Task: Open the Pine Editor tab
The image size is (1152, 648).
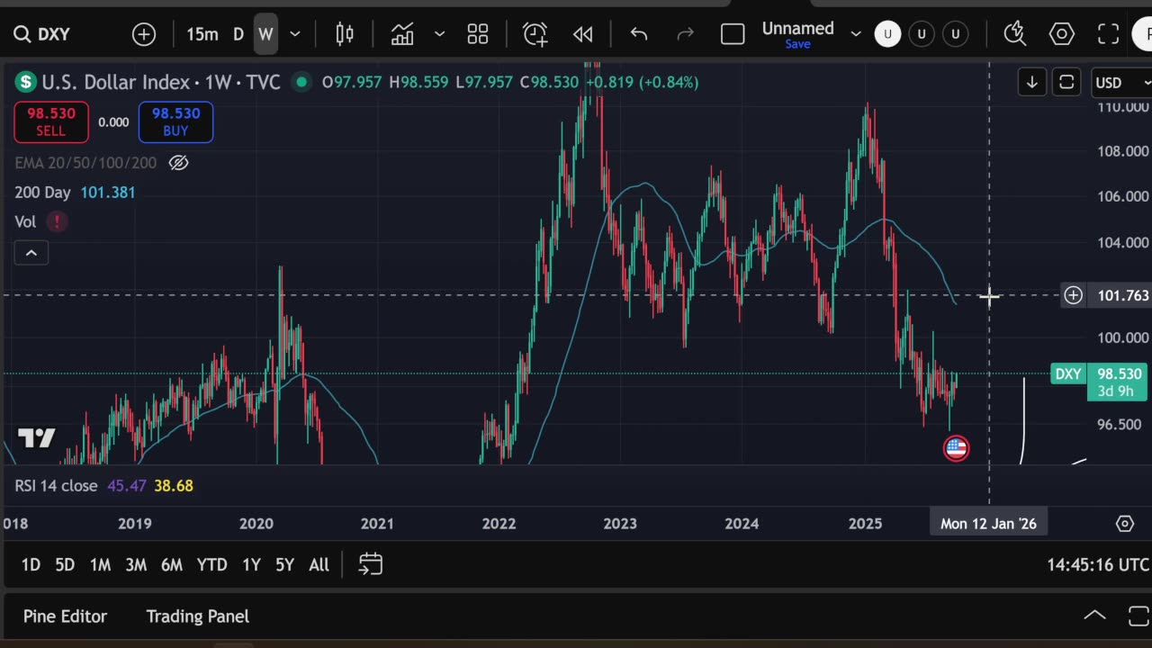Action: click(65, 616)
